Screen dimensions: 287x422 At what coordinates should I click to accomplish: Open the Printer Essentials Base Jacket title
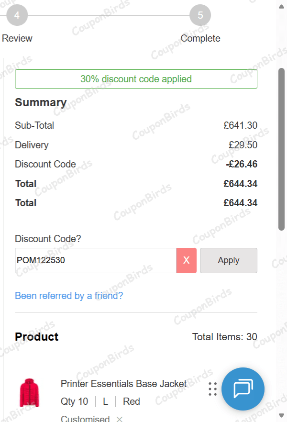(123, 384)
